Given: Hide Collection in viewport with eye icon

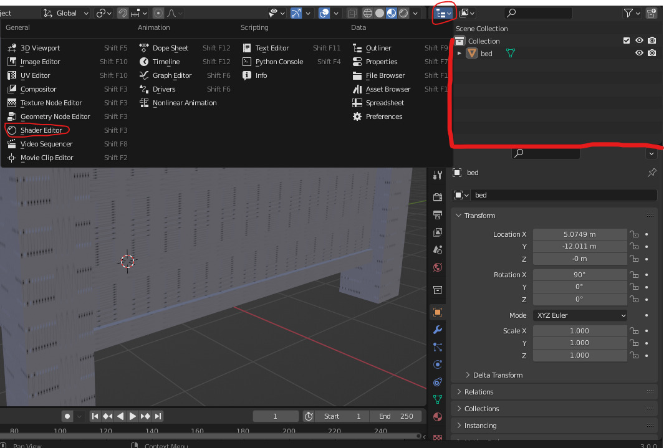Looking at the screenshot, I should 640,41.
